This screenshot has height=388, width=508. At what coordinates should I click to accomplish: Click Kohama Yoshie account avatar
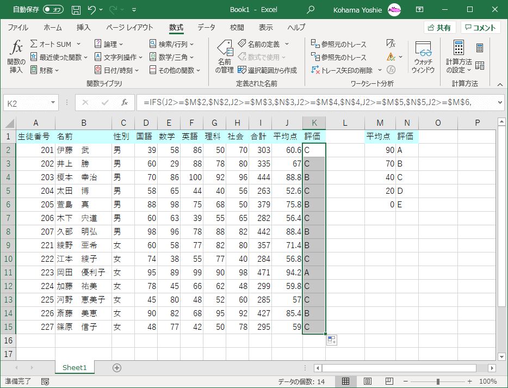394,10
